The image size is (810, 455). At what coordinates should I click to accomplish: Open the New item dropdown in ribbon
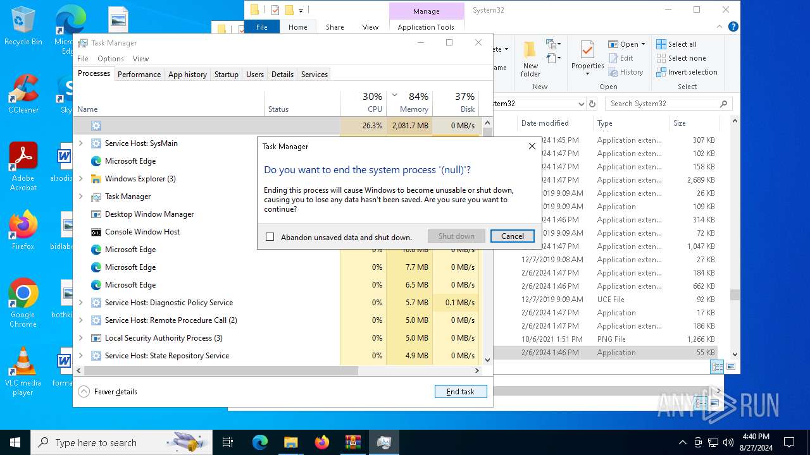tap(554, 44)
